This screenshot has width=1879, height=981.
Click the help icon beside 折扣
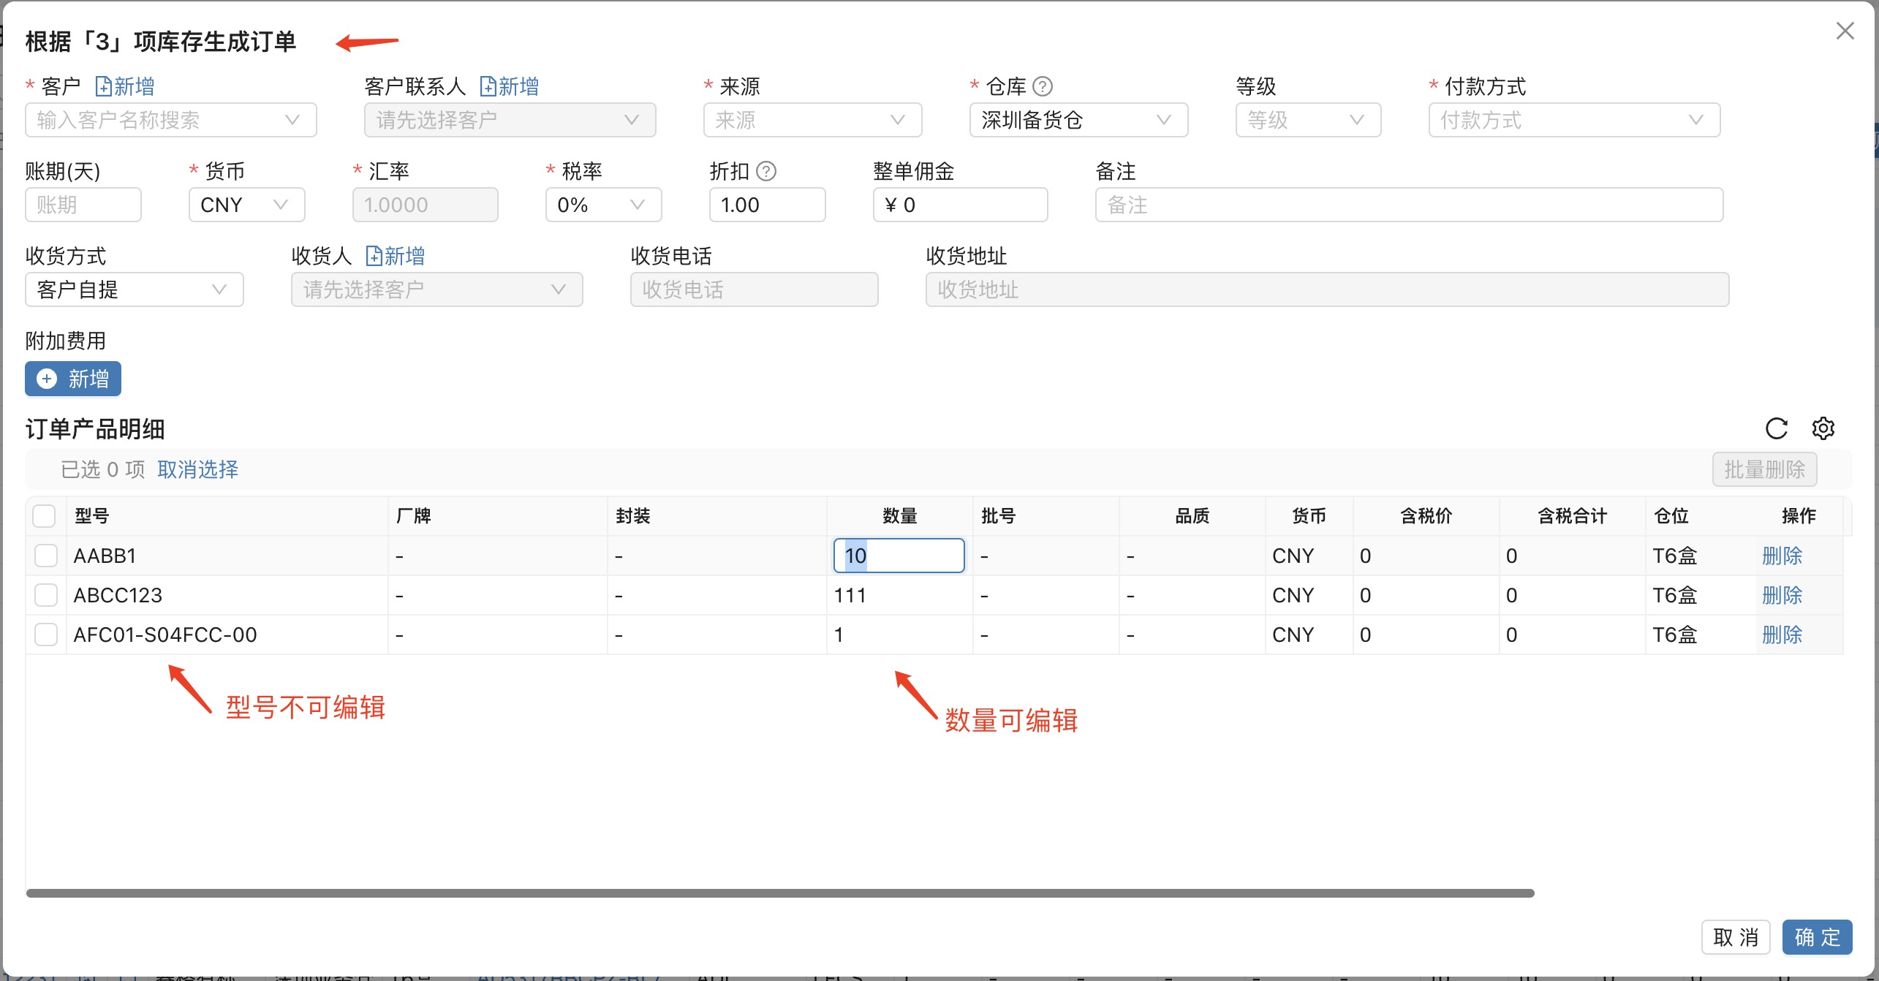tap(765, 171)
